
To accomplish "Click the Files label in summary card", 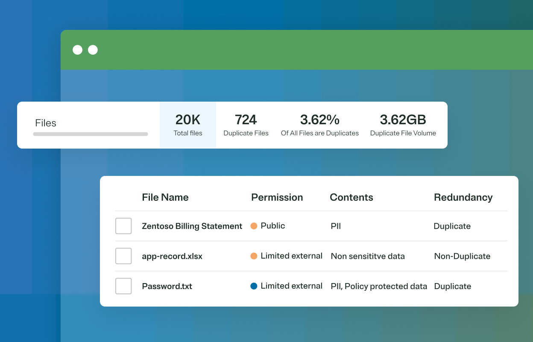I will pos(46,123).
